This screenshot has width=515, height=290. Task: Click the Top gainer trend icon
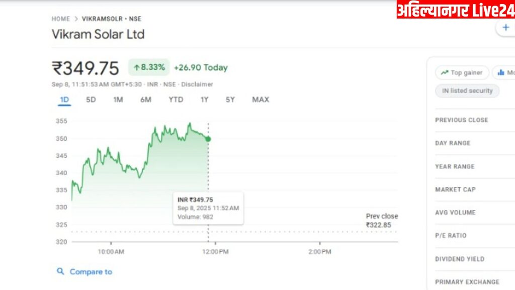[x=444, y=73]
